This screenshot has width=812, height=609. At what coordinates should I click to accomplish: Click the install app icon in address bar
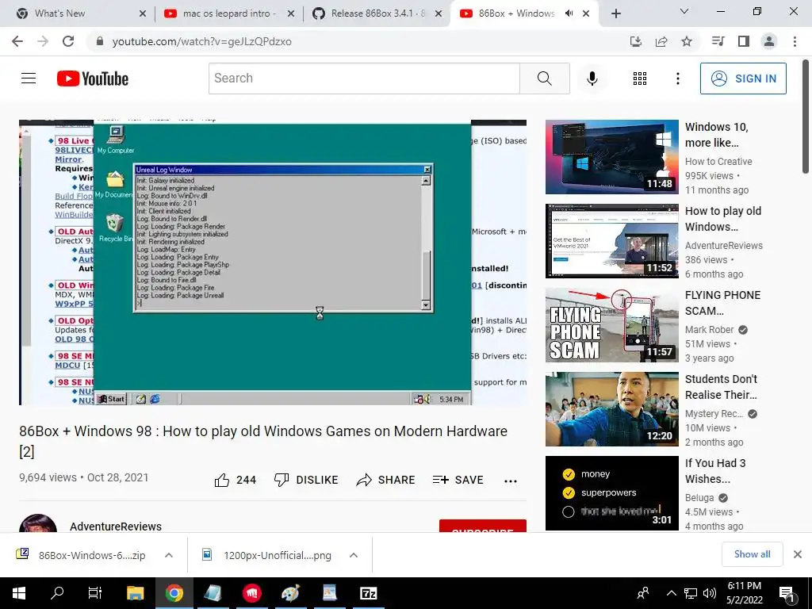pos(636,41)
